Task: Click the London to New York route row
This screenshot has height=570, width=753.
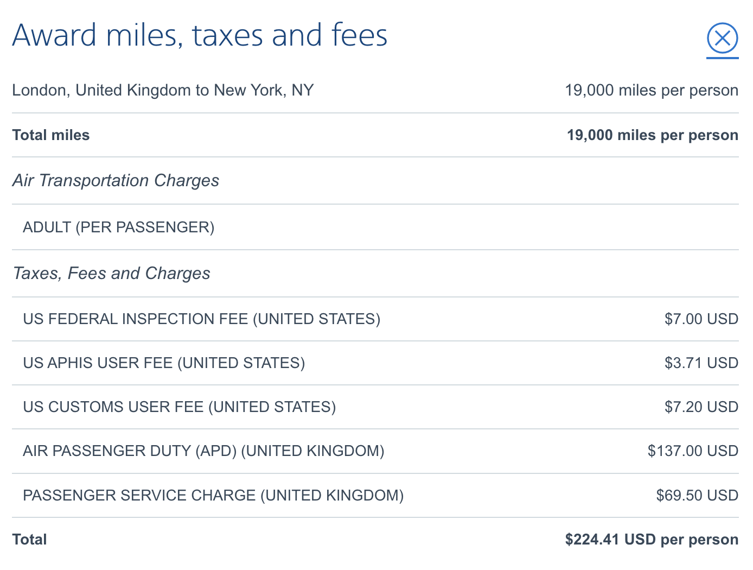Action: pos(163,90)
